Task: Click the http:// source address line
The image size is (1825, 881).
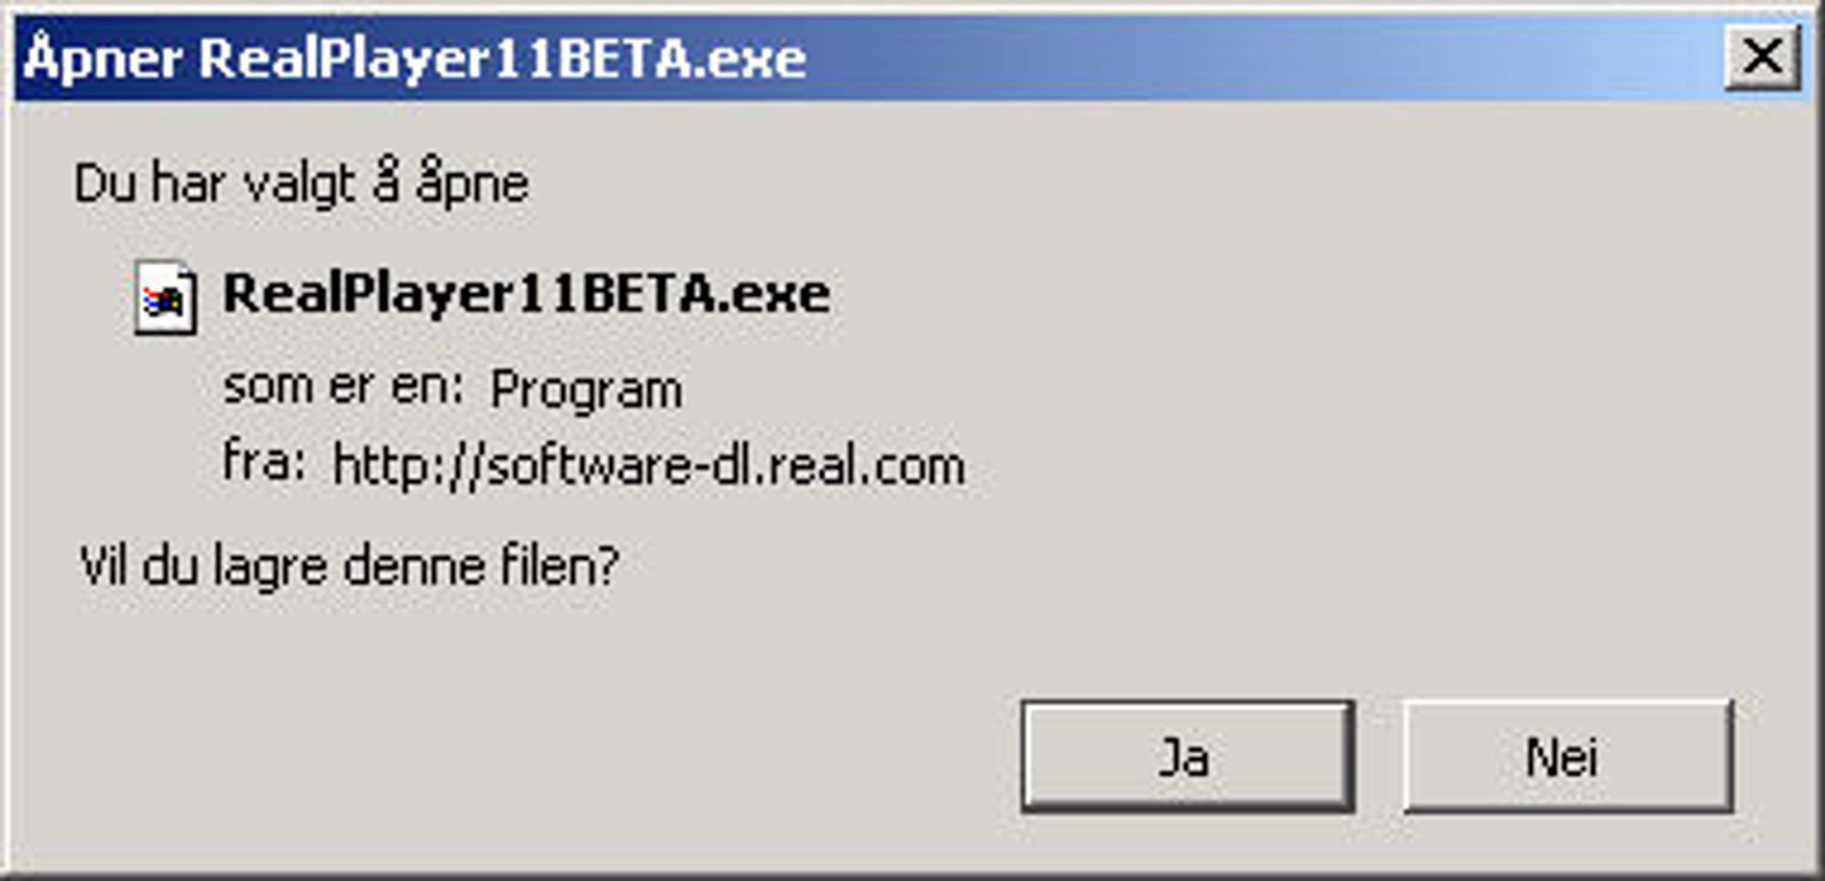Action: click(649, 466)
